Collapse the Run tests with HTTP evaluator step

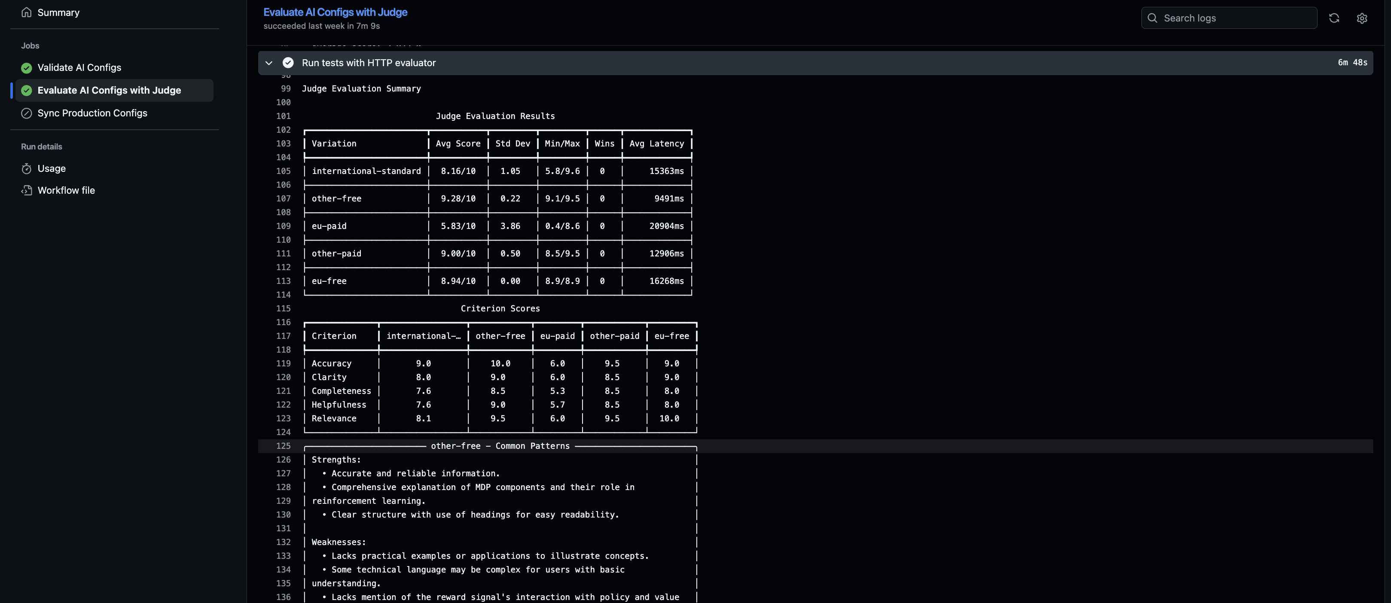point(268,63)
